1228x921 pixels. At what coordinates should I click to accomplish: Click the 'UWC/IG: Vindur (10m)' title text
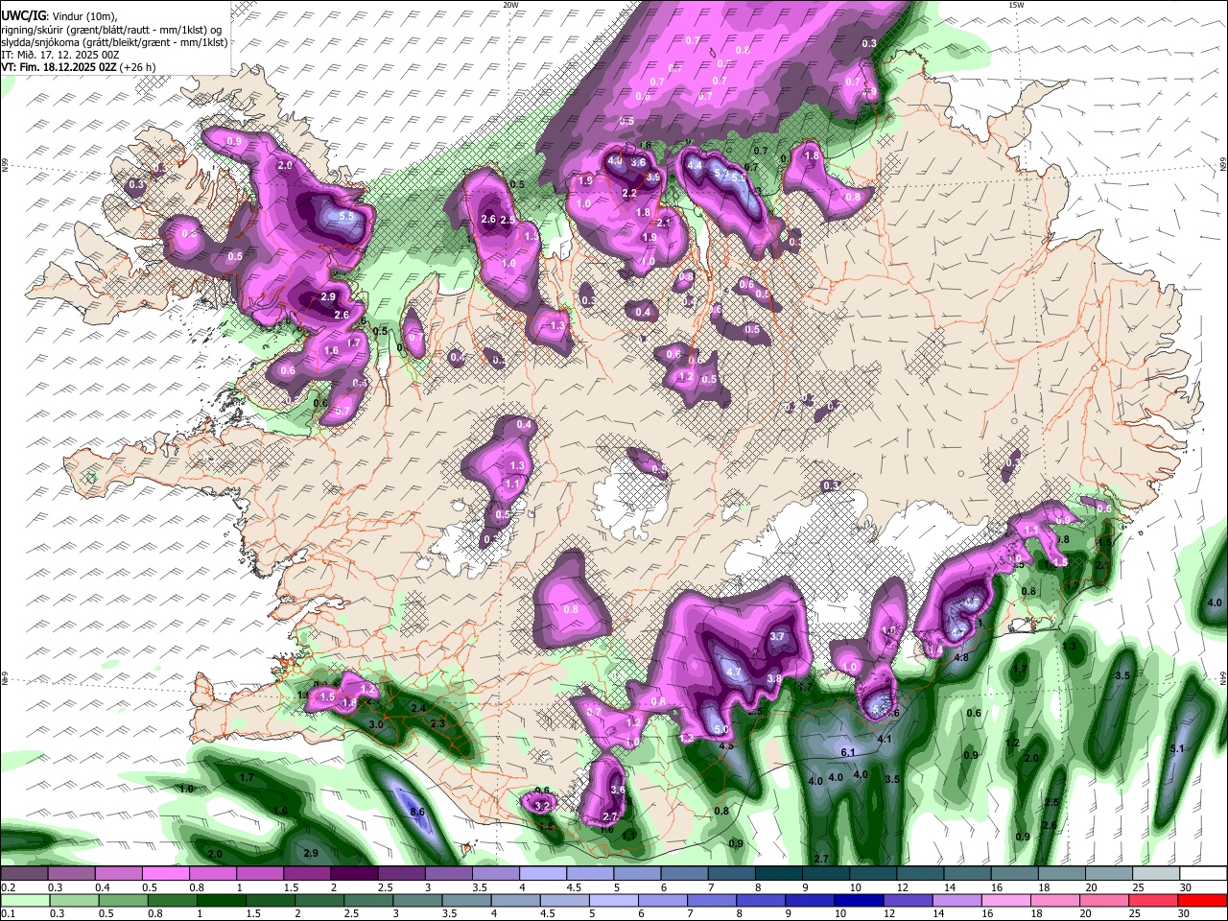pos(59,15)
